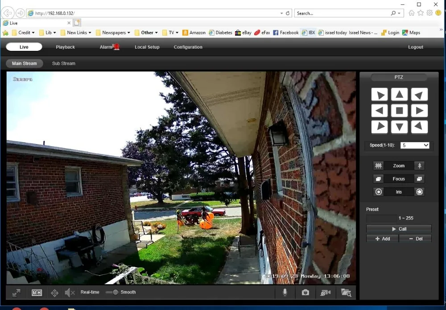Image resolution: width=446 pixels, height=310 pixels.
Task: Stop PTZ movement with center square button
Action: pyautogui.click(x=399, y=111)
